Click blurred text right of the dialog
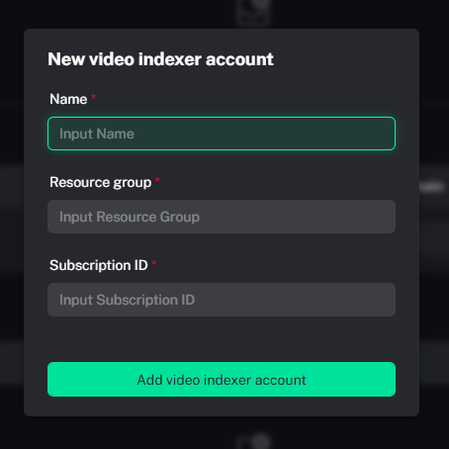Screen dimensions: 449x449 [432, 187]
